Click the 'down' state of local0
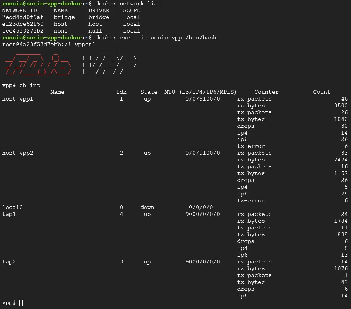This screenshot has height=309, width=351. 147,207
